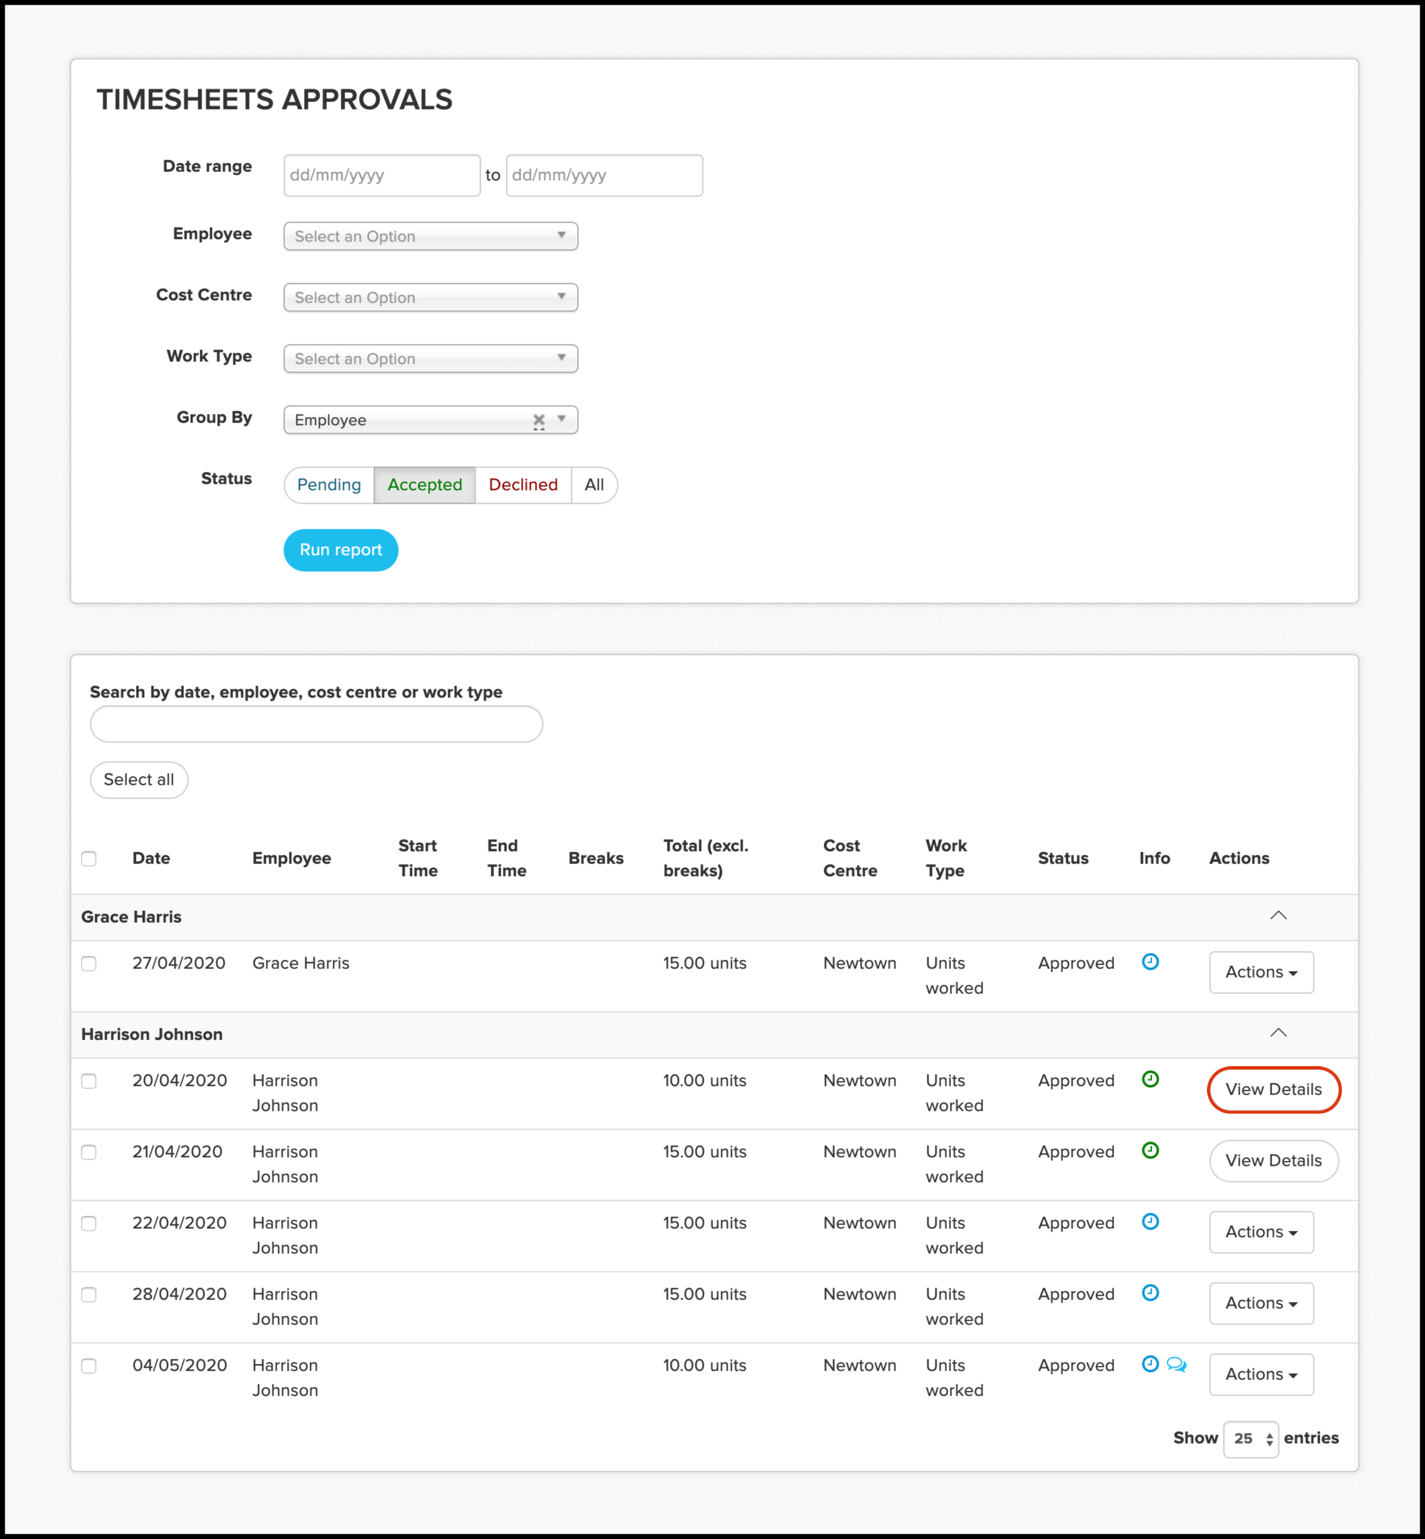Clear the Group By Employee selection
The image size is (1425, 1539).
(x=539, y=420)
